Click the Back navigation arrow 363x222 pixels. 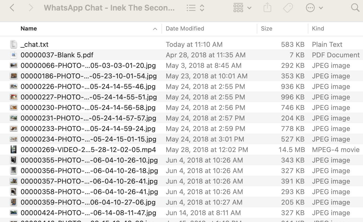tap(12, 8)
